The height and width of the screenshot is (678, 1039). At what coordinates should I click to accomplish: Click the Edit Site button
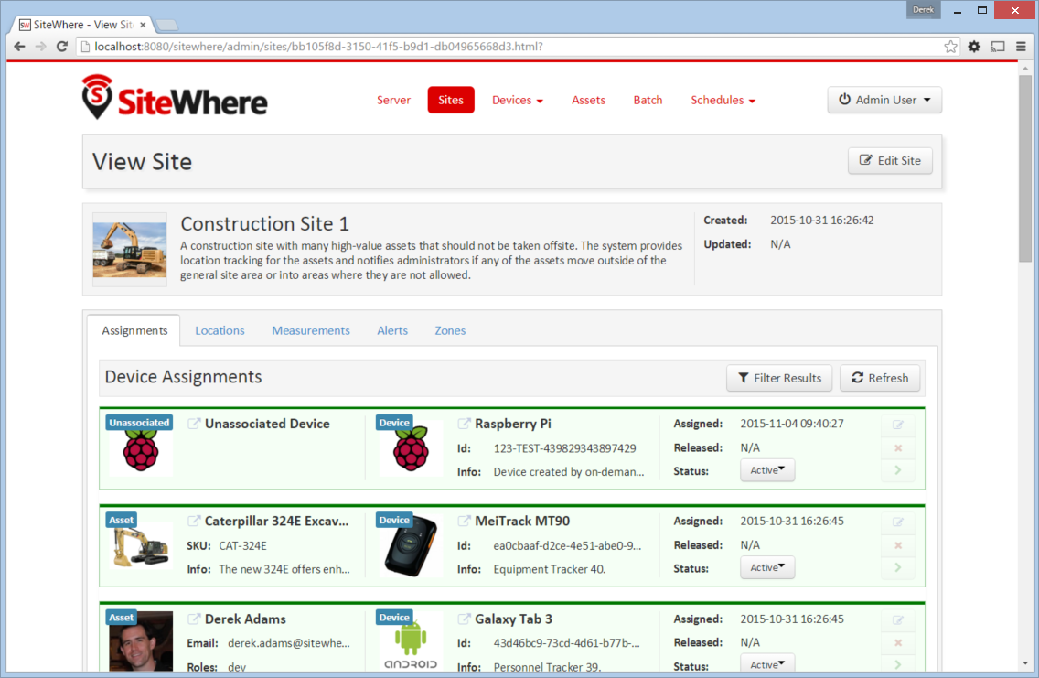pyautogui.click(x=890, y=160)
